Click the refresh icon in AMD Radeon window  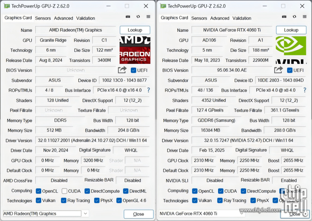(138, 17)
